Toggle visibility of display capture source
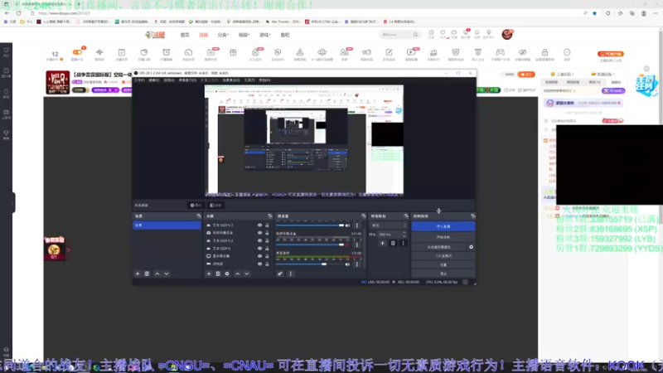This screenshot has height=373, width=663. [x=259, y=256]
